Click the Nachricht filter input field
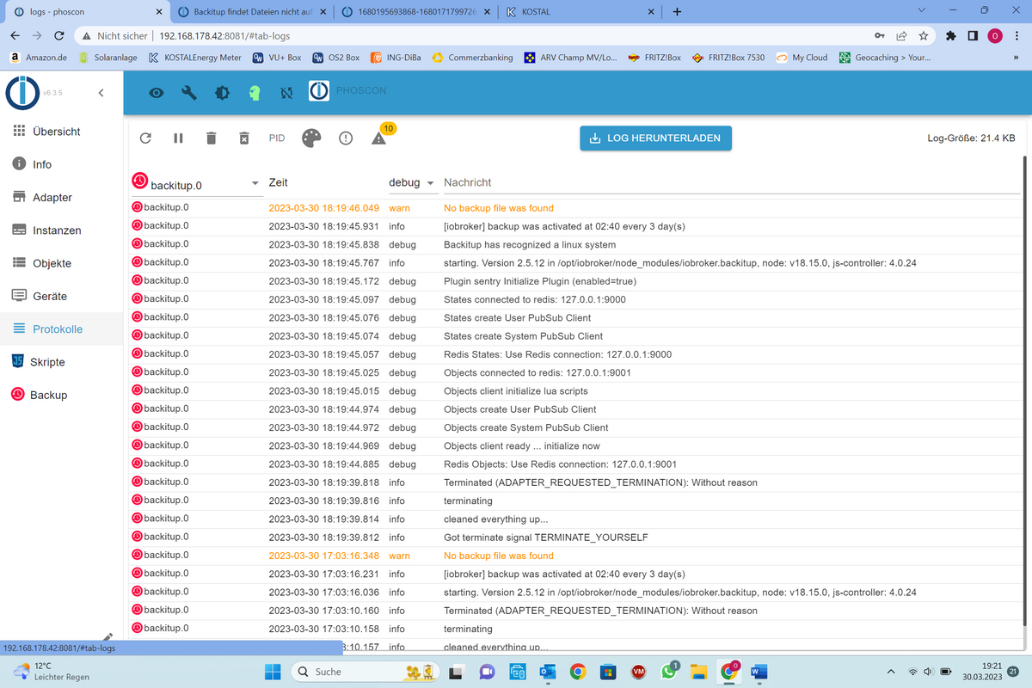This screenshot has width=1032, height=688. pos(731,182)
